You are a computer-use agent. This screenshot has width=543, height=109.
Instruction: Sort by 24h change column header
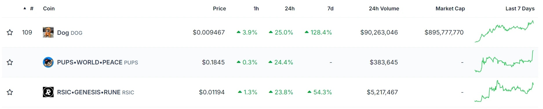pos(290,9)
